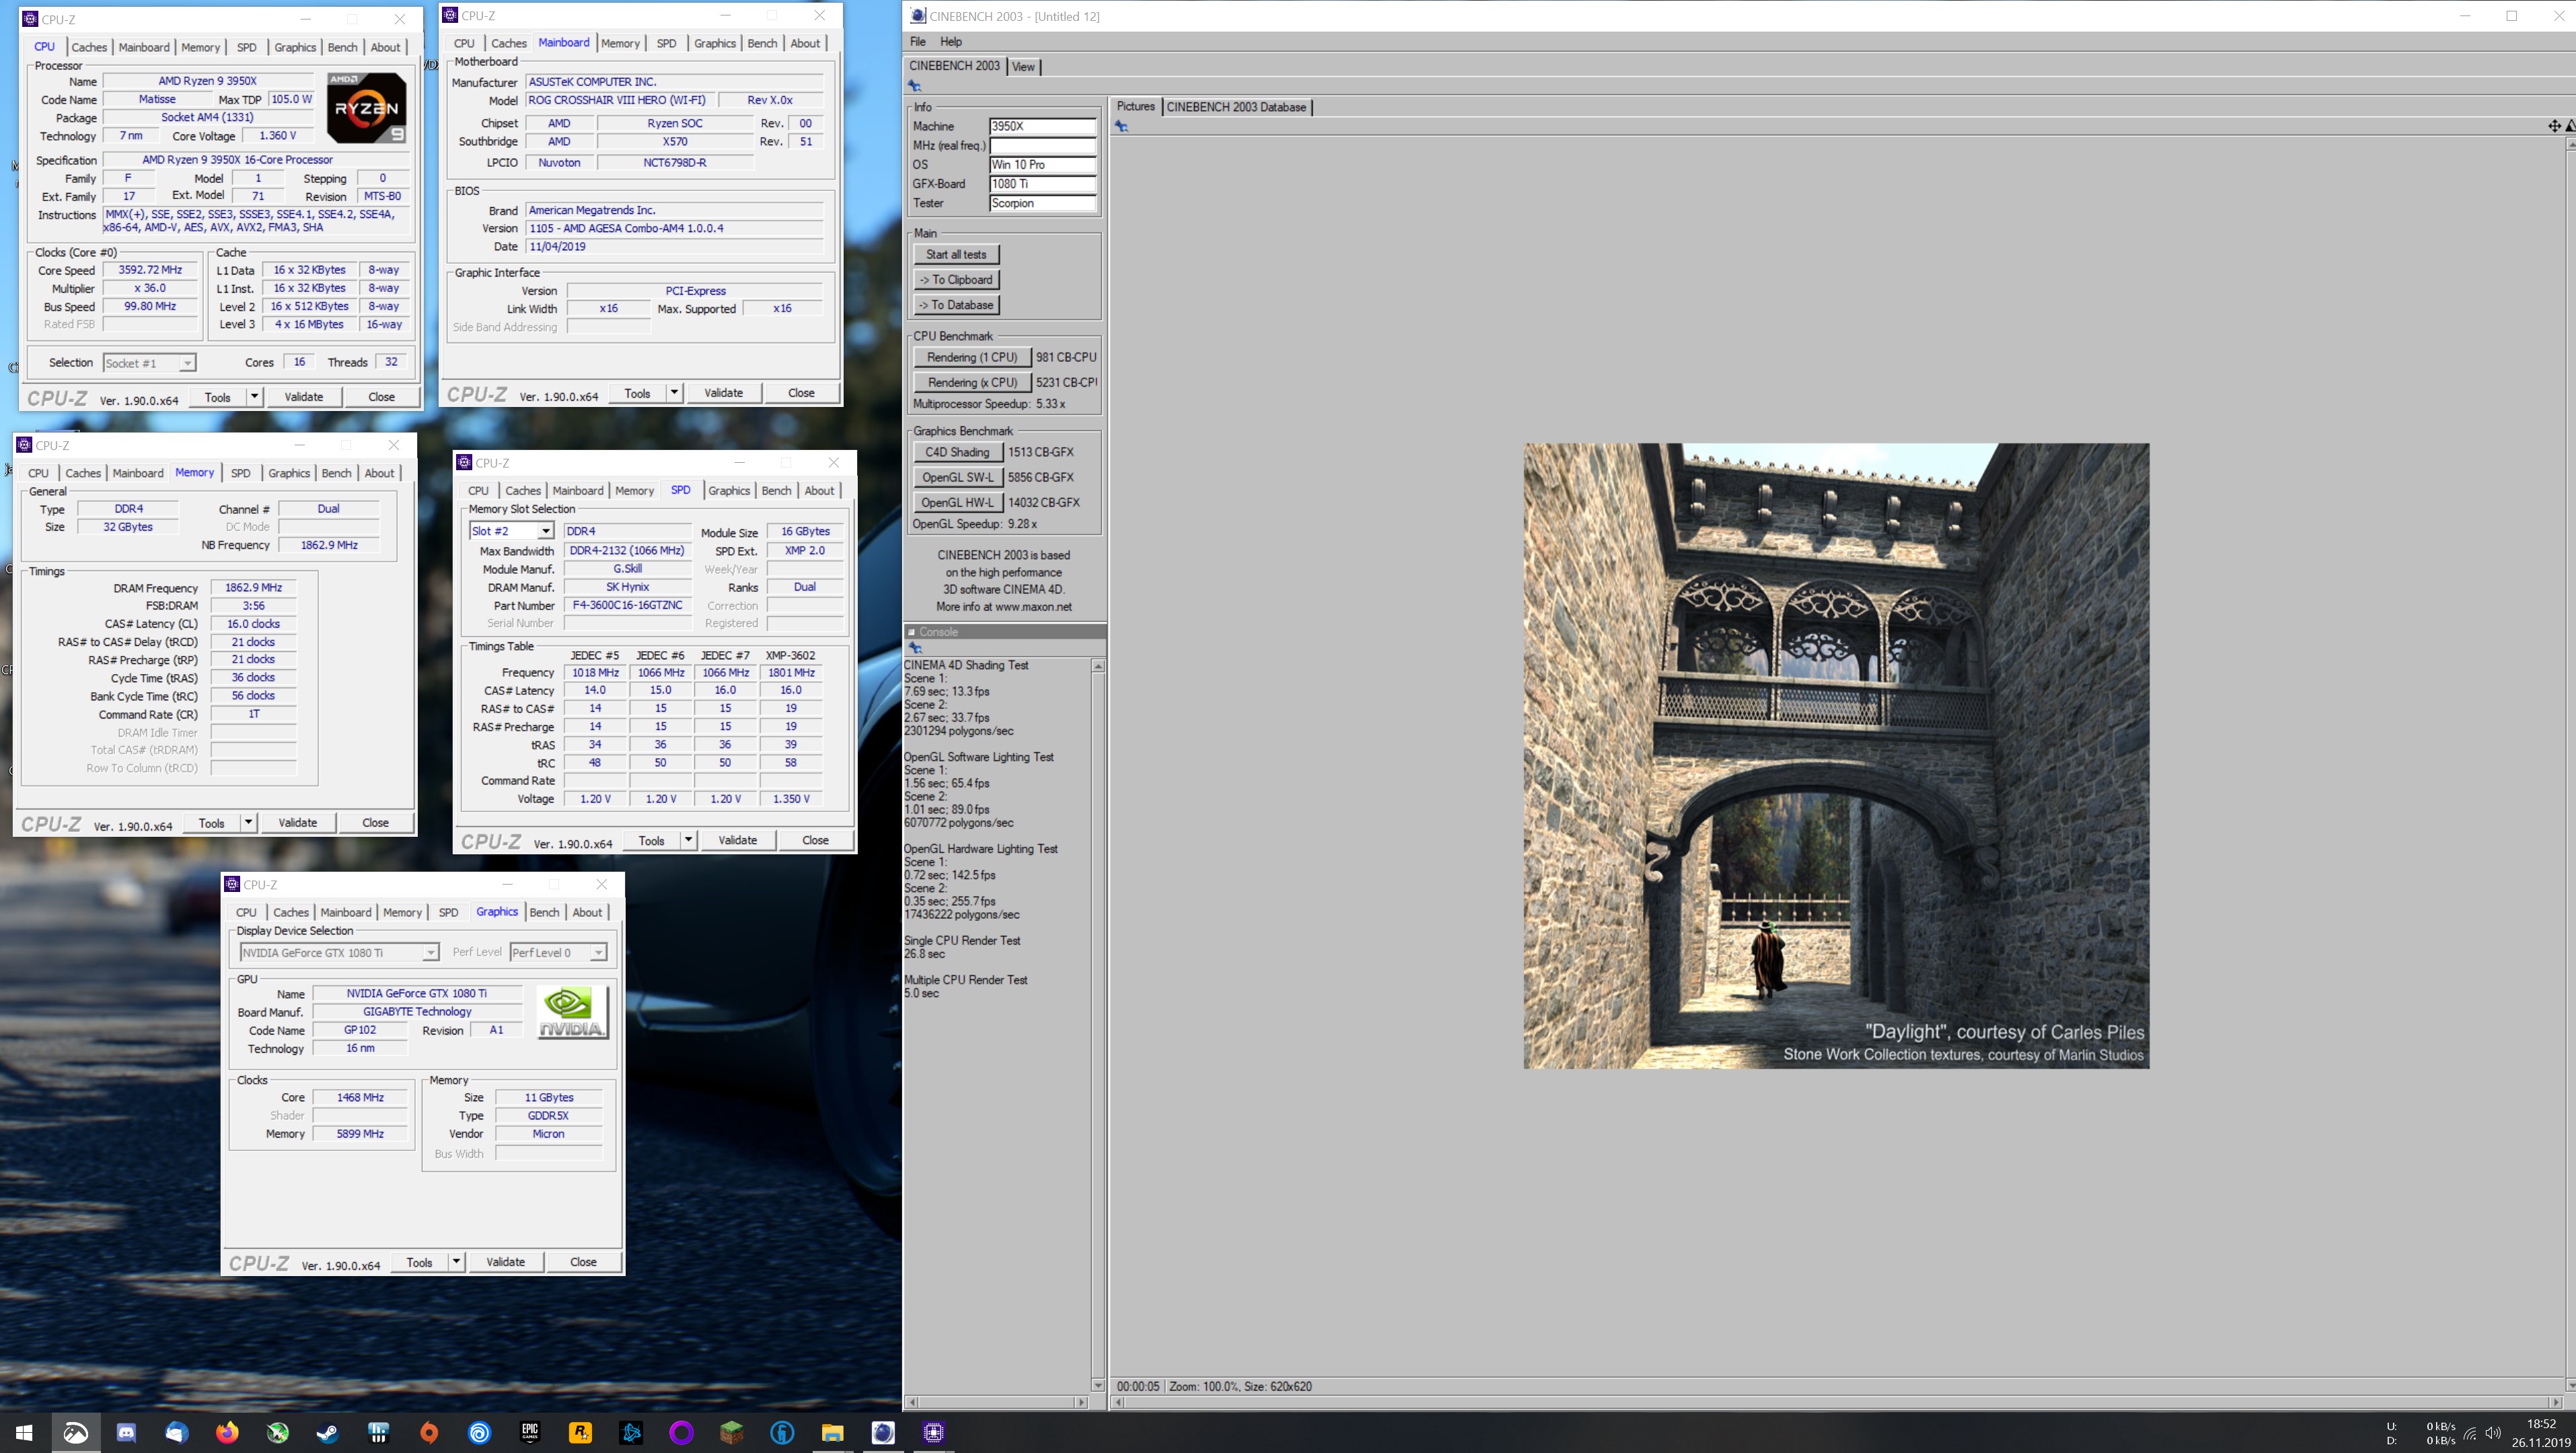
Task: Click the To Database button
Action: [x=956, y=305]
